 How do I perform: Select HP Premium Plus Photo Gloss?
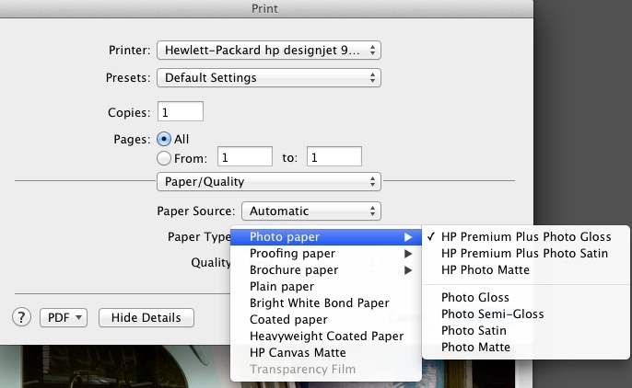point(526,237)
